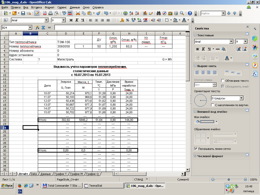Switch to Total Commander taskbar button
Screen dimensions: 260x195
coord(62,186)
